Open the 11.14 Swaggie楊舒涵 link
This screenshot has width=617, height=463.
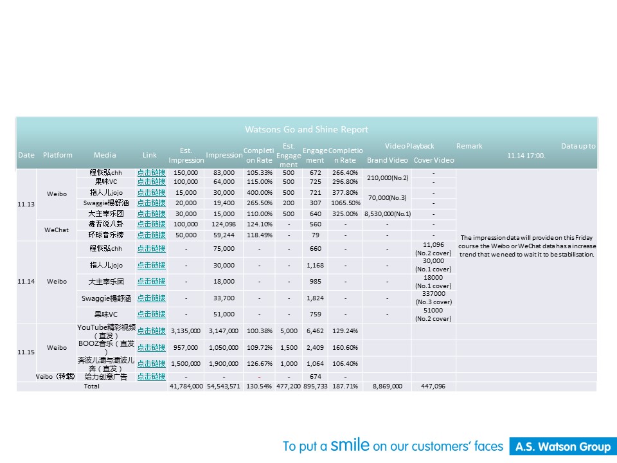click(x=151, y=298)
